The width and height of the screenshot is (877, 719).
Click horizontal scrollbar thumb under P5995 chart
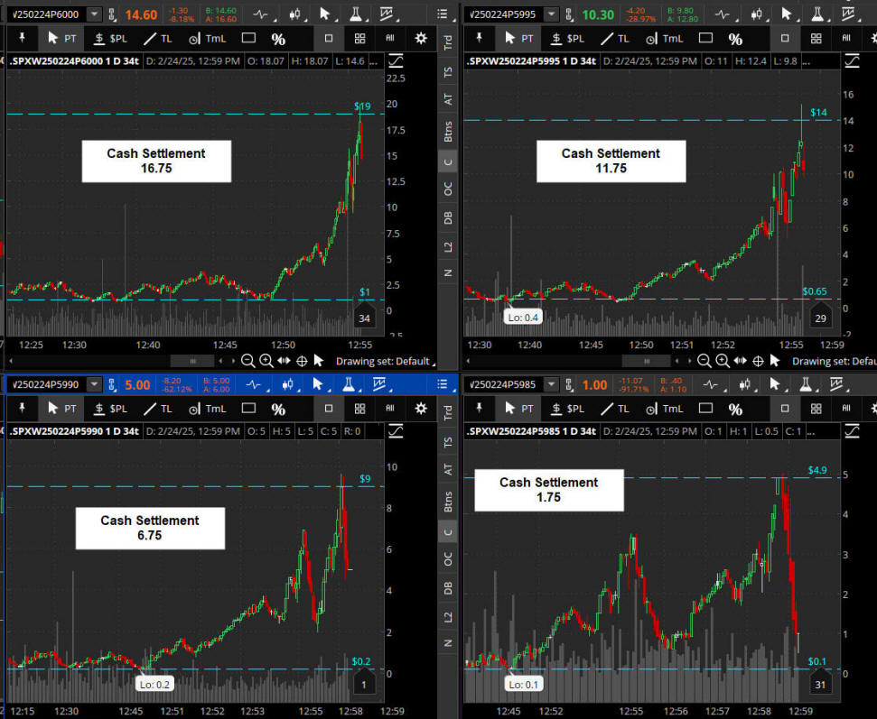click(x=647, y=362)
